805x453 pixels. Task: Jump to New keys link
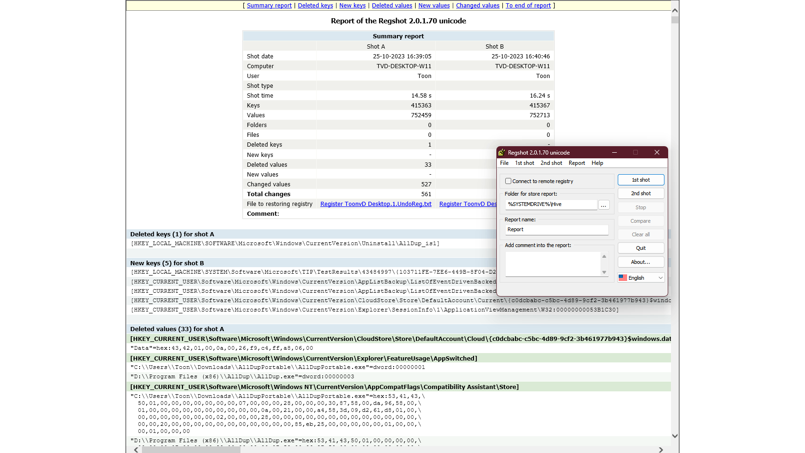point(353,6)
